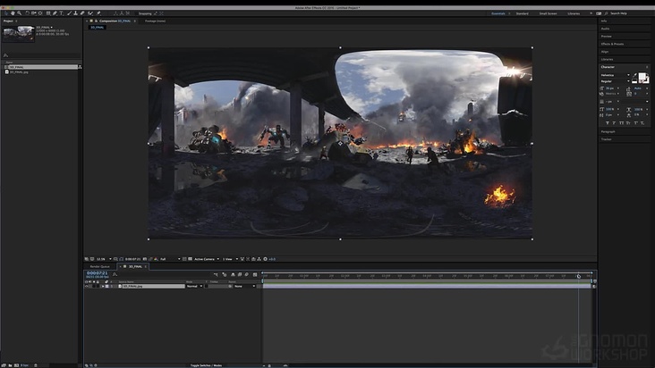Select the Puppet Pin tool
Screen dimensions: 655x368
coord(98,13)
